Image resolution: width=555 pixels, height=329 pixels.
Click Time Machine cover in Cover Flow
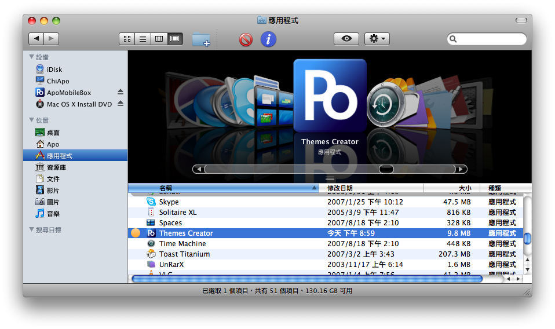(x=385, y=105)
